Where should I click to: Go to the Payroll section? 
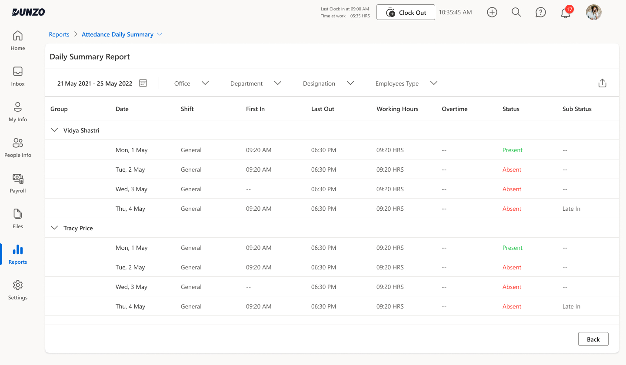(x=17, y=183)
